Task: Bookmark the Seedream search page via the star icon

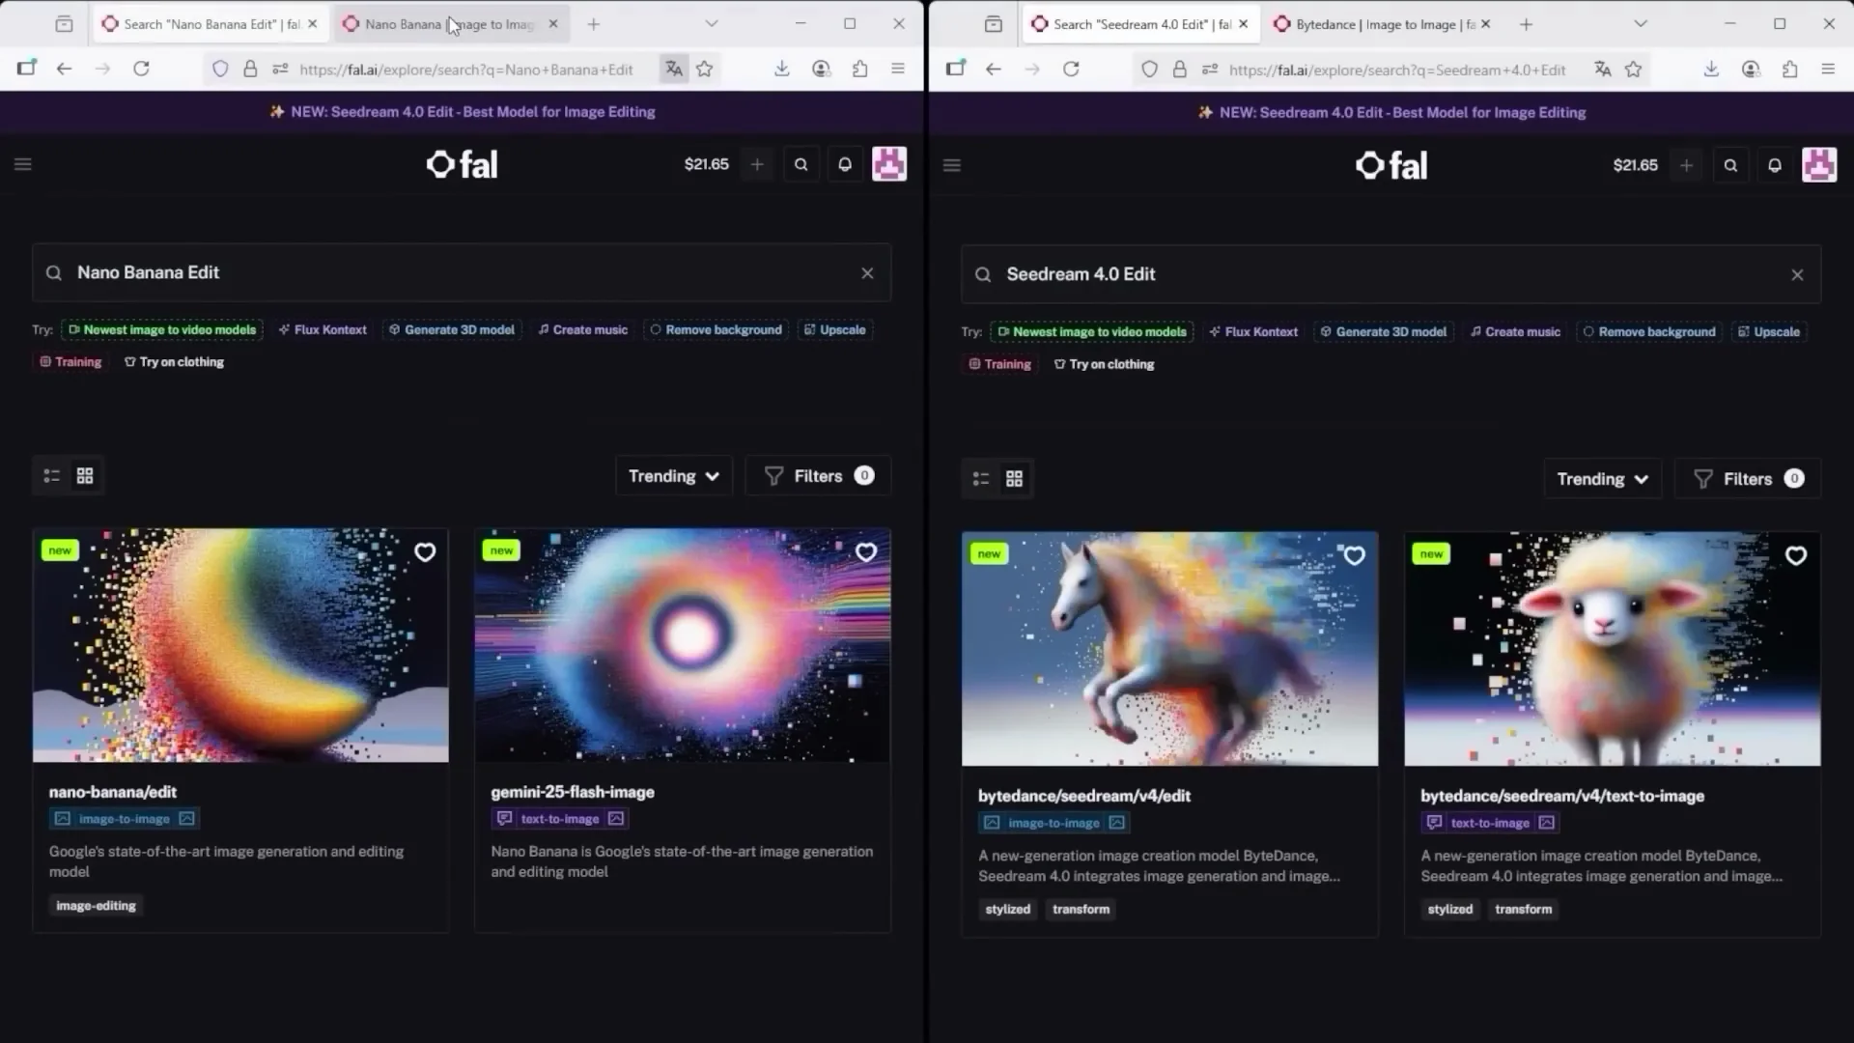Action: pos(1634,69)
